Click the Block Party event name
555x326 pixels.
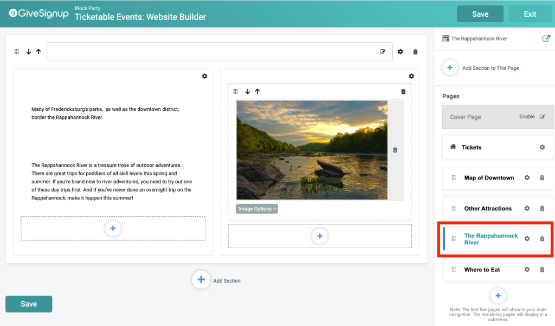pos(87,8)
